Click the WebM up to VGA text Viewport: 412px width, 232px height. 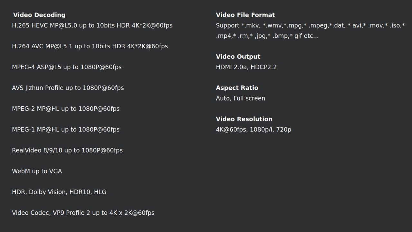tap(37, 171)
